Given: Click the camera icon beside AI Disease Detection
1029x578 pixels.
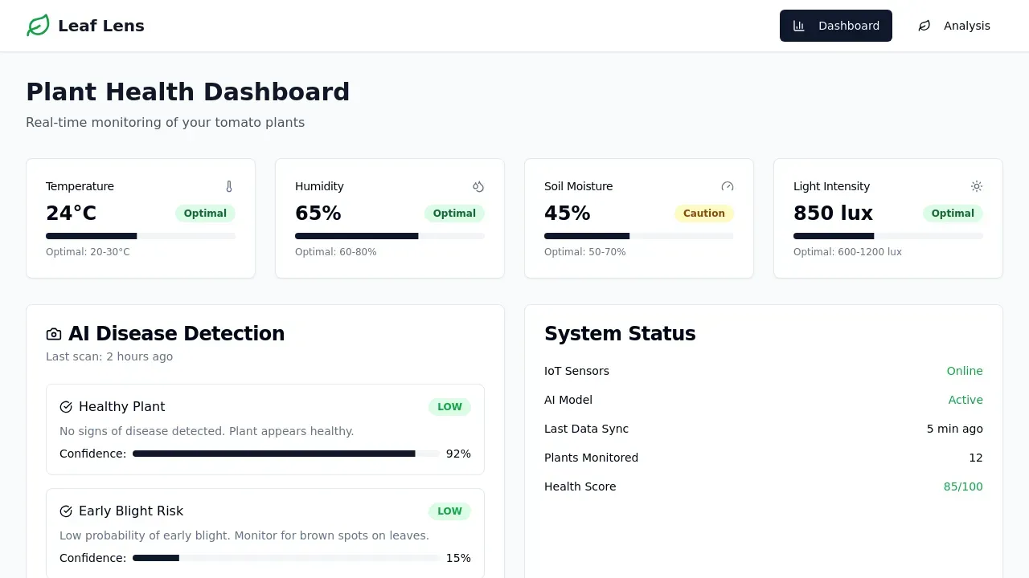Looking at the screenshot, I should coord(54,334).
